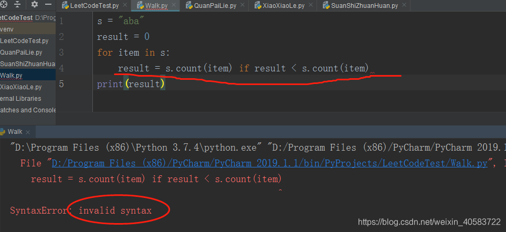
Task: Click line number 3 in the gutter
Action: pyautogui.click(x=61, y=52)
